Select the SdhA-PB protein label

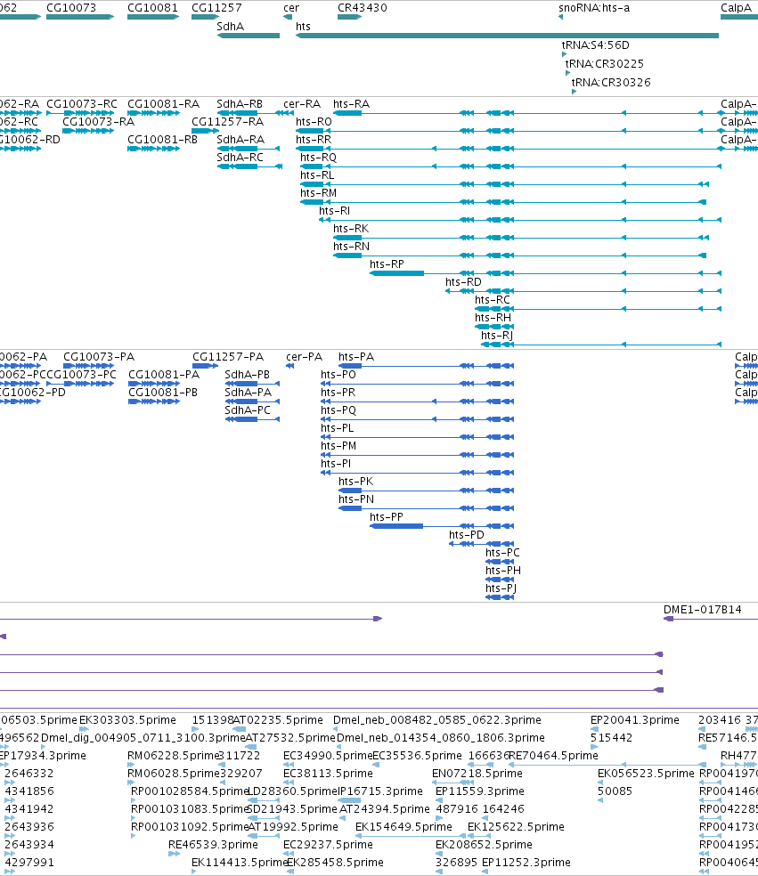(247, 375)
